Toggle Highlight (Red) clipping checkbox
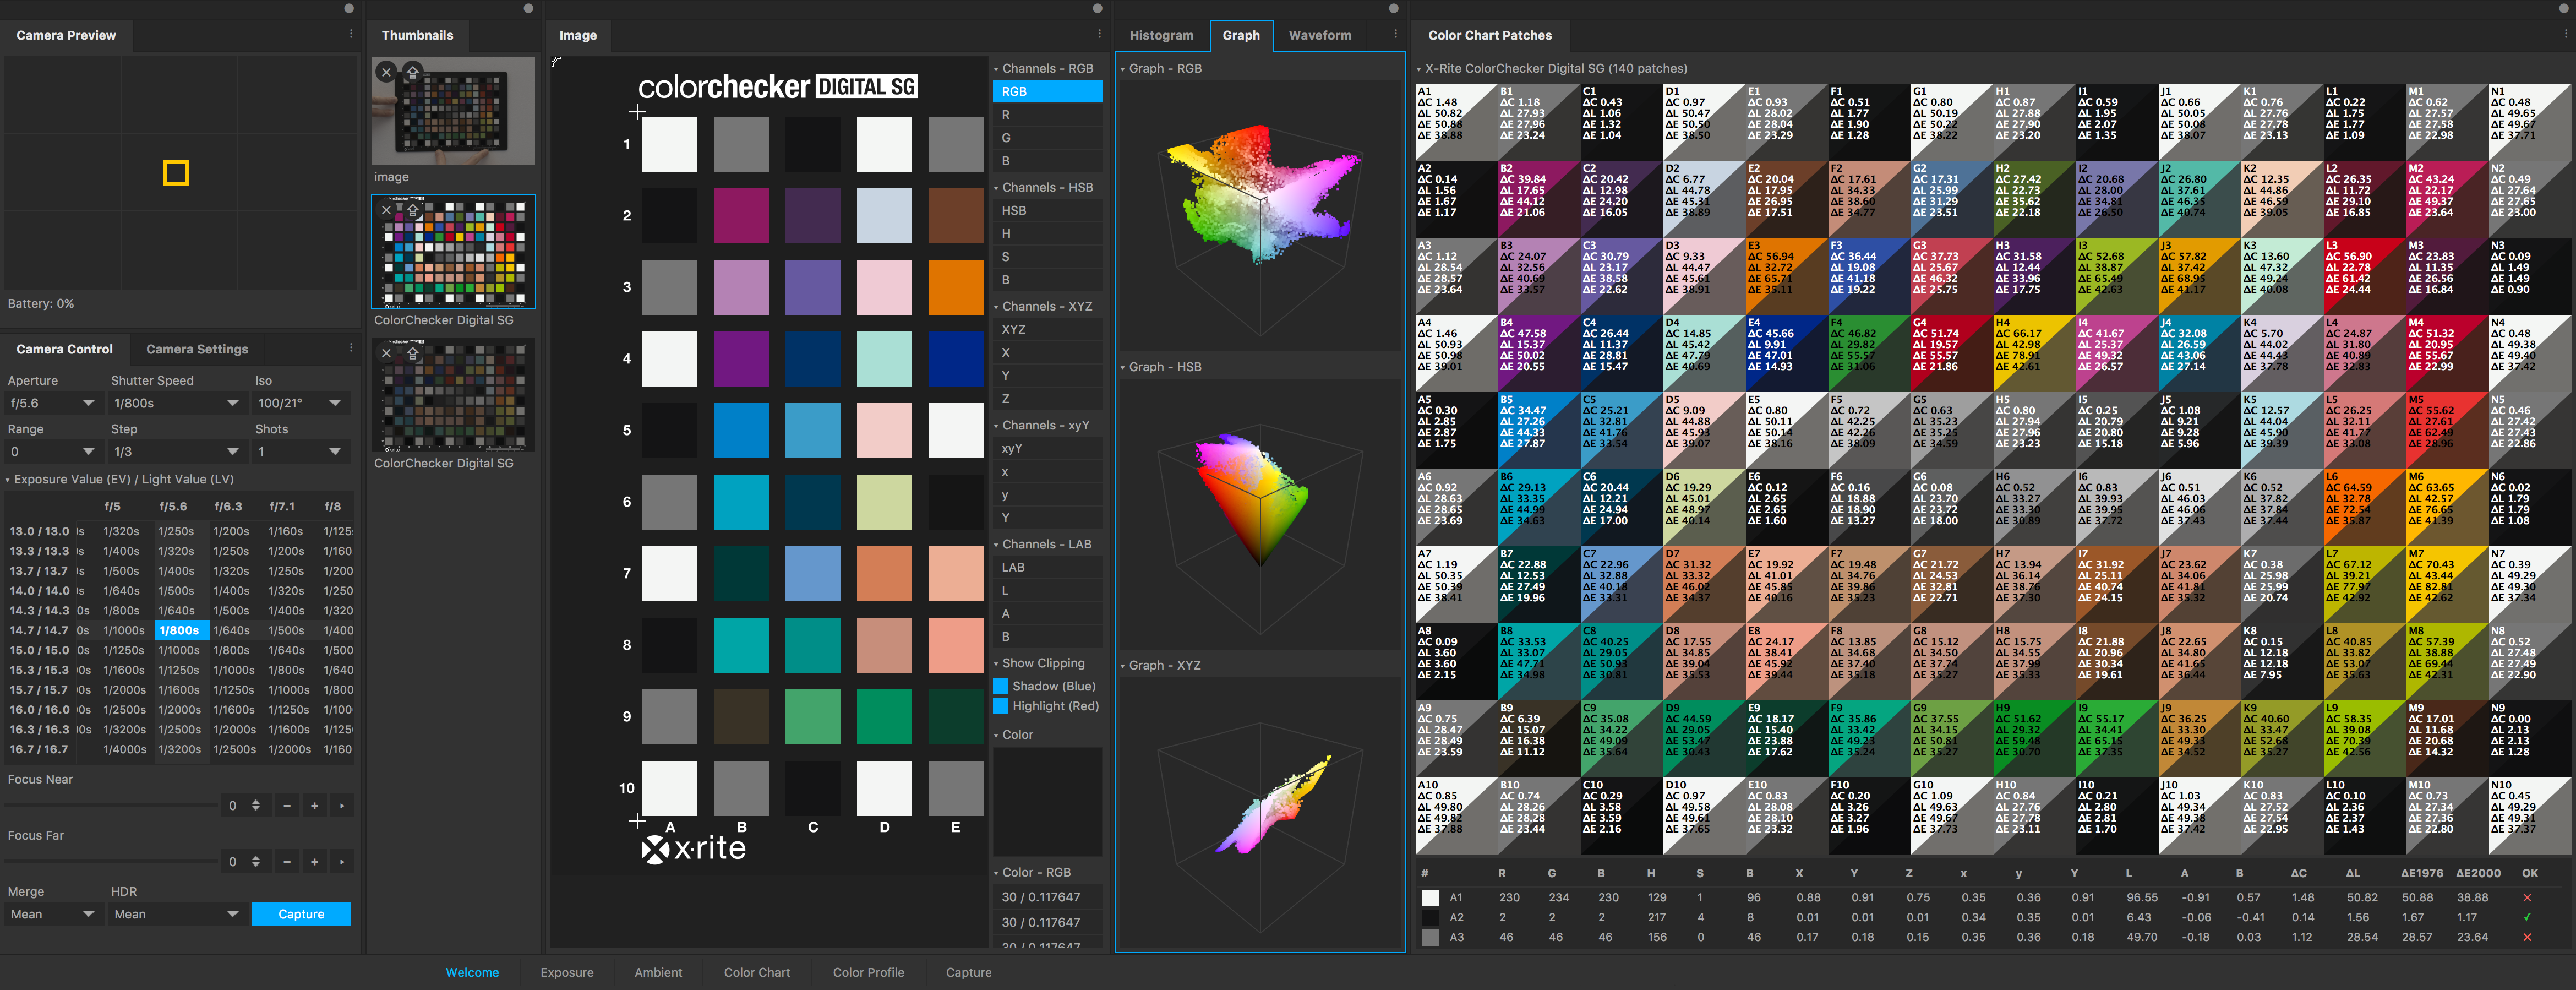This screenshot has height=990, width=2576. coord(1000,706)
